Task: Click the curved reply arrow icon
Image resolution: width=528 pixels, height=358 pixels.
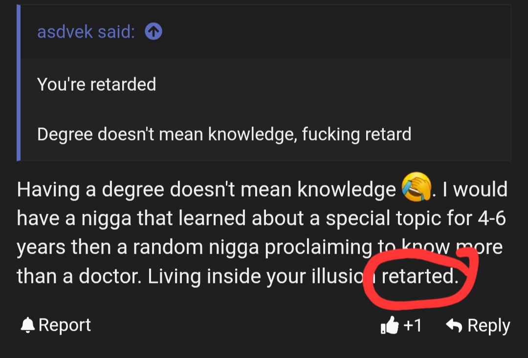Action: click(x=454, y=325)
